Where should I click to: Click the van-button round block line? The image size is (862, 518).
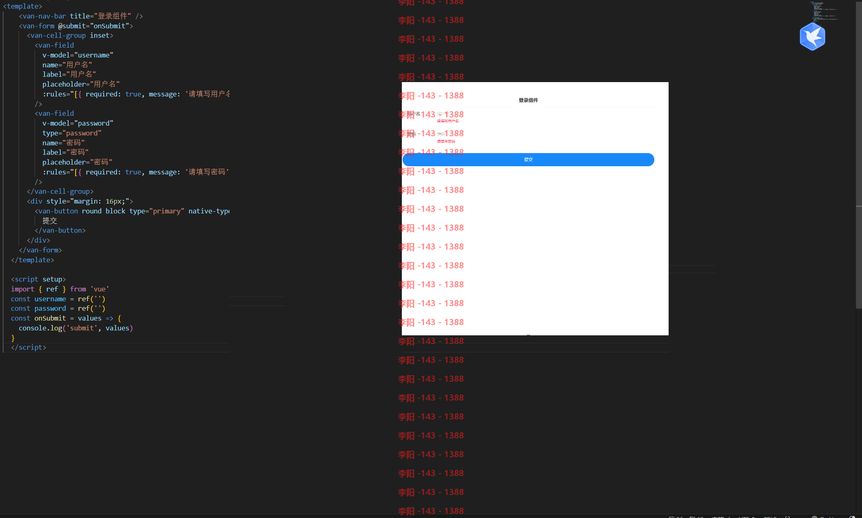click(132, 211)
